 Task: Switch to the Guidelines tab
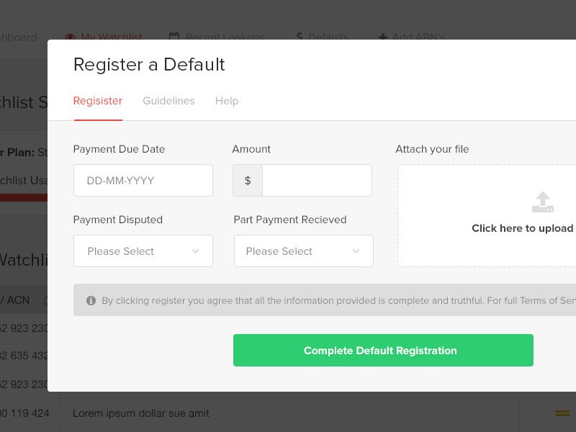(x=168, y=101)
